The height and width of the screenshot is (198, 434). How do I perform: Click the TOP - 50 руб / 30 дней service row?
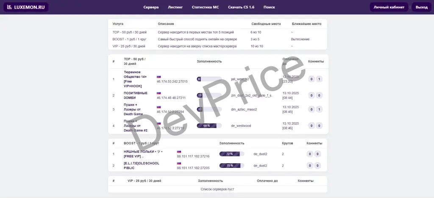pos(217,32)
